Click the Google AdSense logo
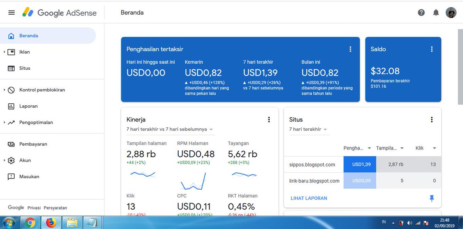 coord(59,13)
